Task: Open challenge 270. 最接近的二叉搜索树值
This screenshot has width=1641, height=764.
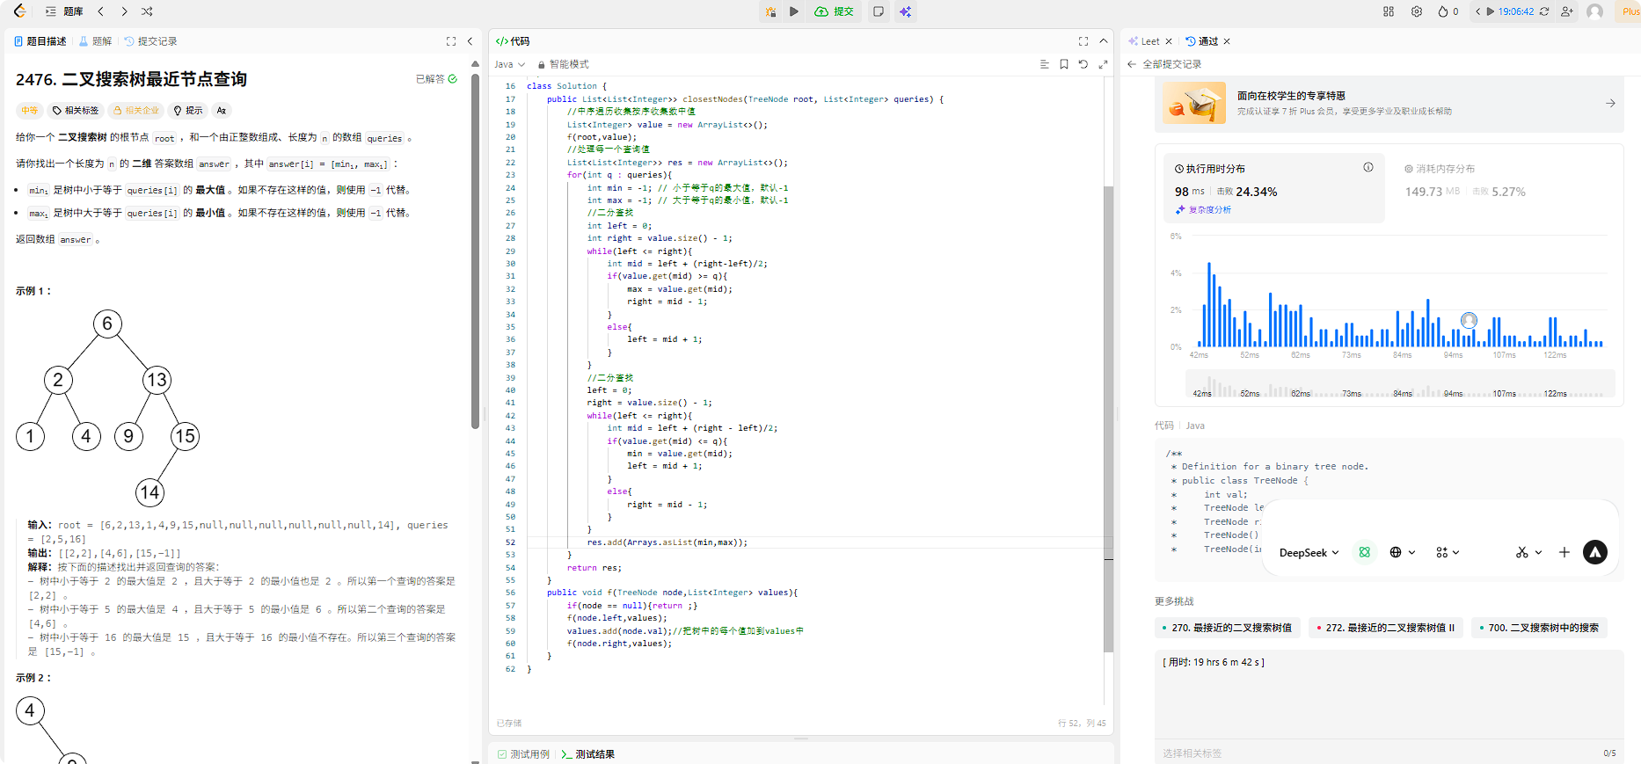Action: pos(1228,628)
